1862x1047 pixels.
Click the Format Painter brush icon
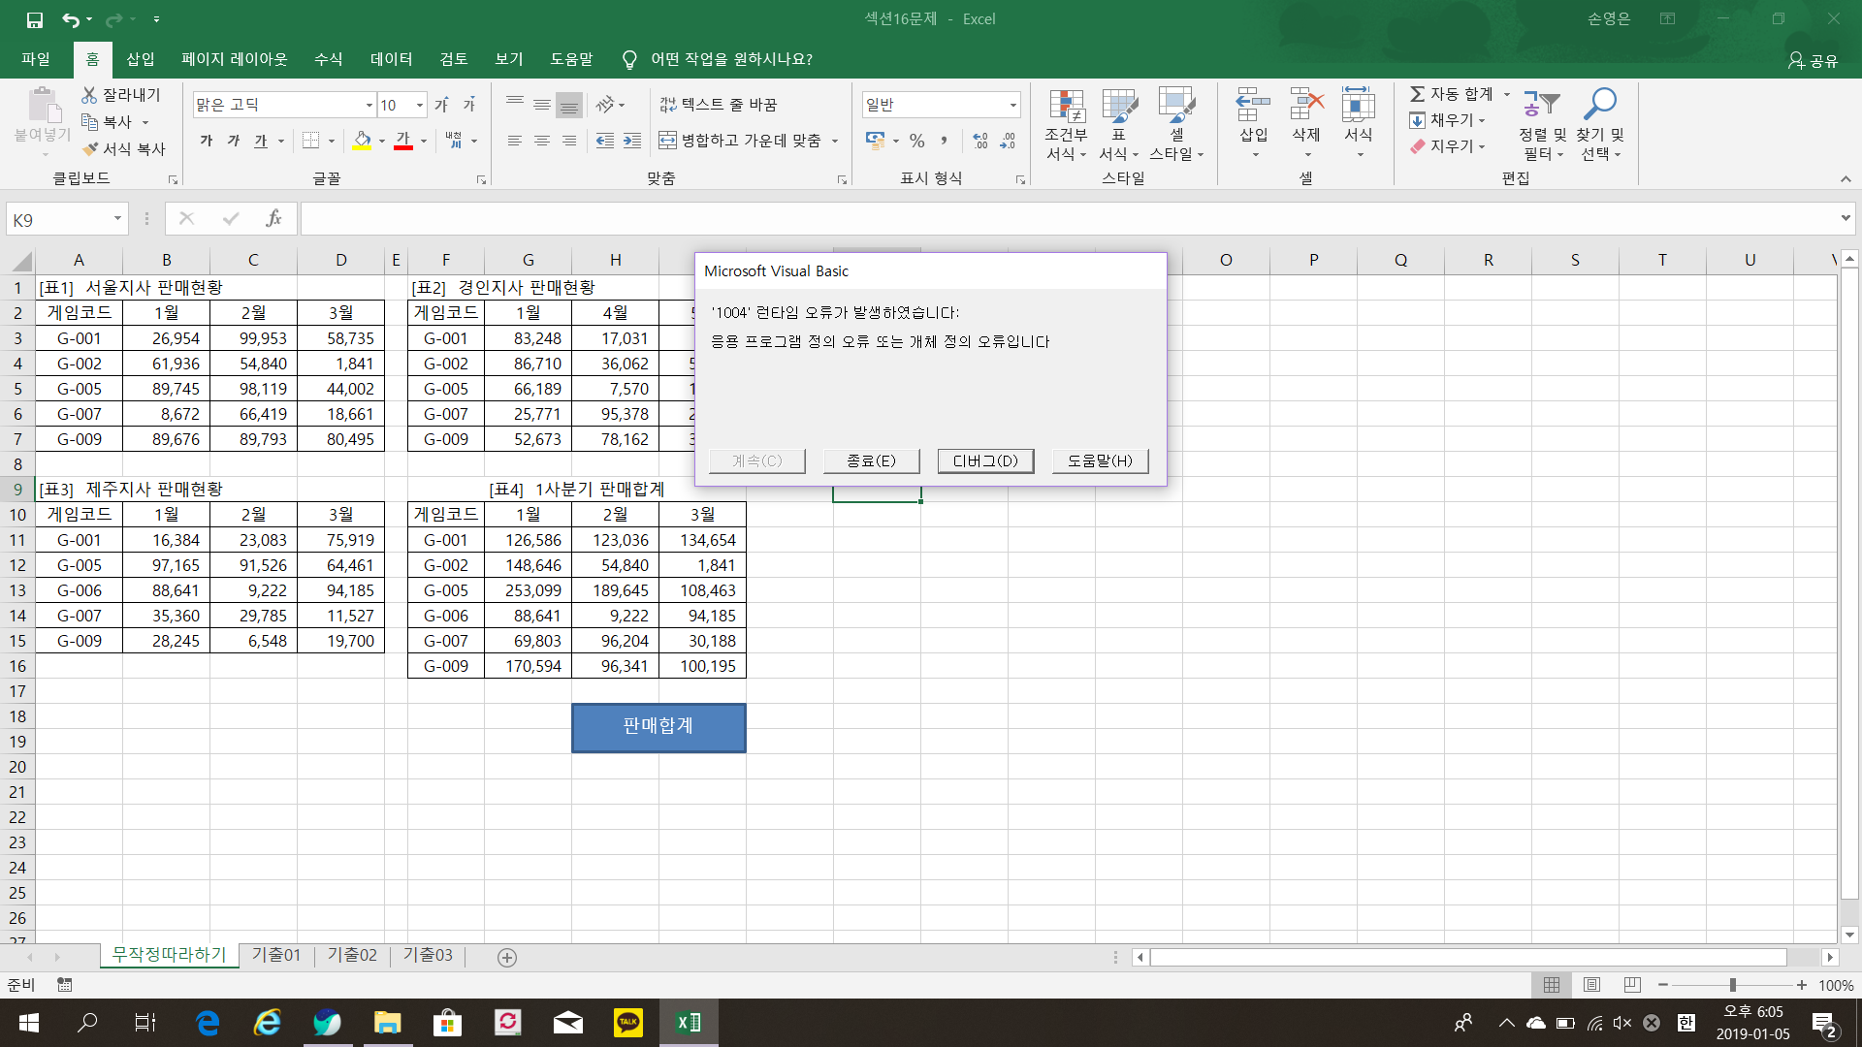click(90, 149)
